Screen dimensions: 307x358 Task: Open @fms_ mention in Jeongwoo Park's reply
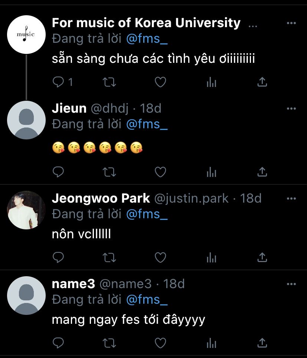147,214
